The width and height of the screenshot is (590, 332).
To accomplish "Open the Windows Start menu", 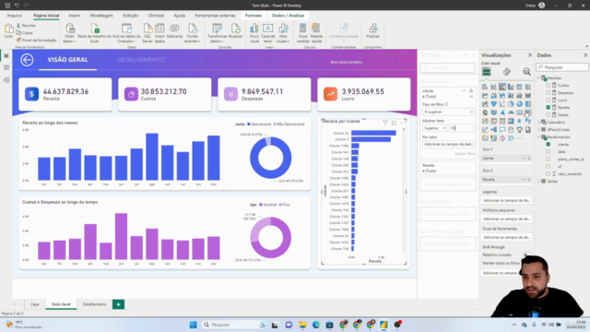I will [x=193, y=325].
